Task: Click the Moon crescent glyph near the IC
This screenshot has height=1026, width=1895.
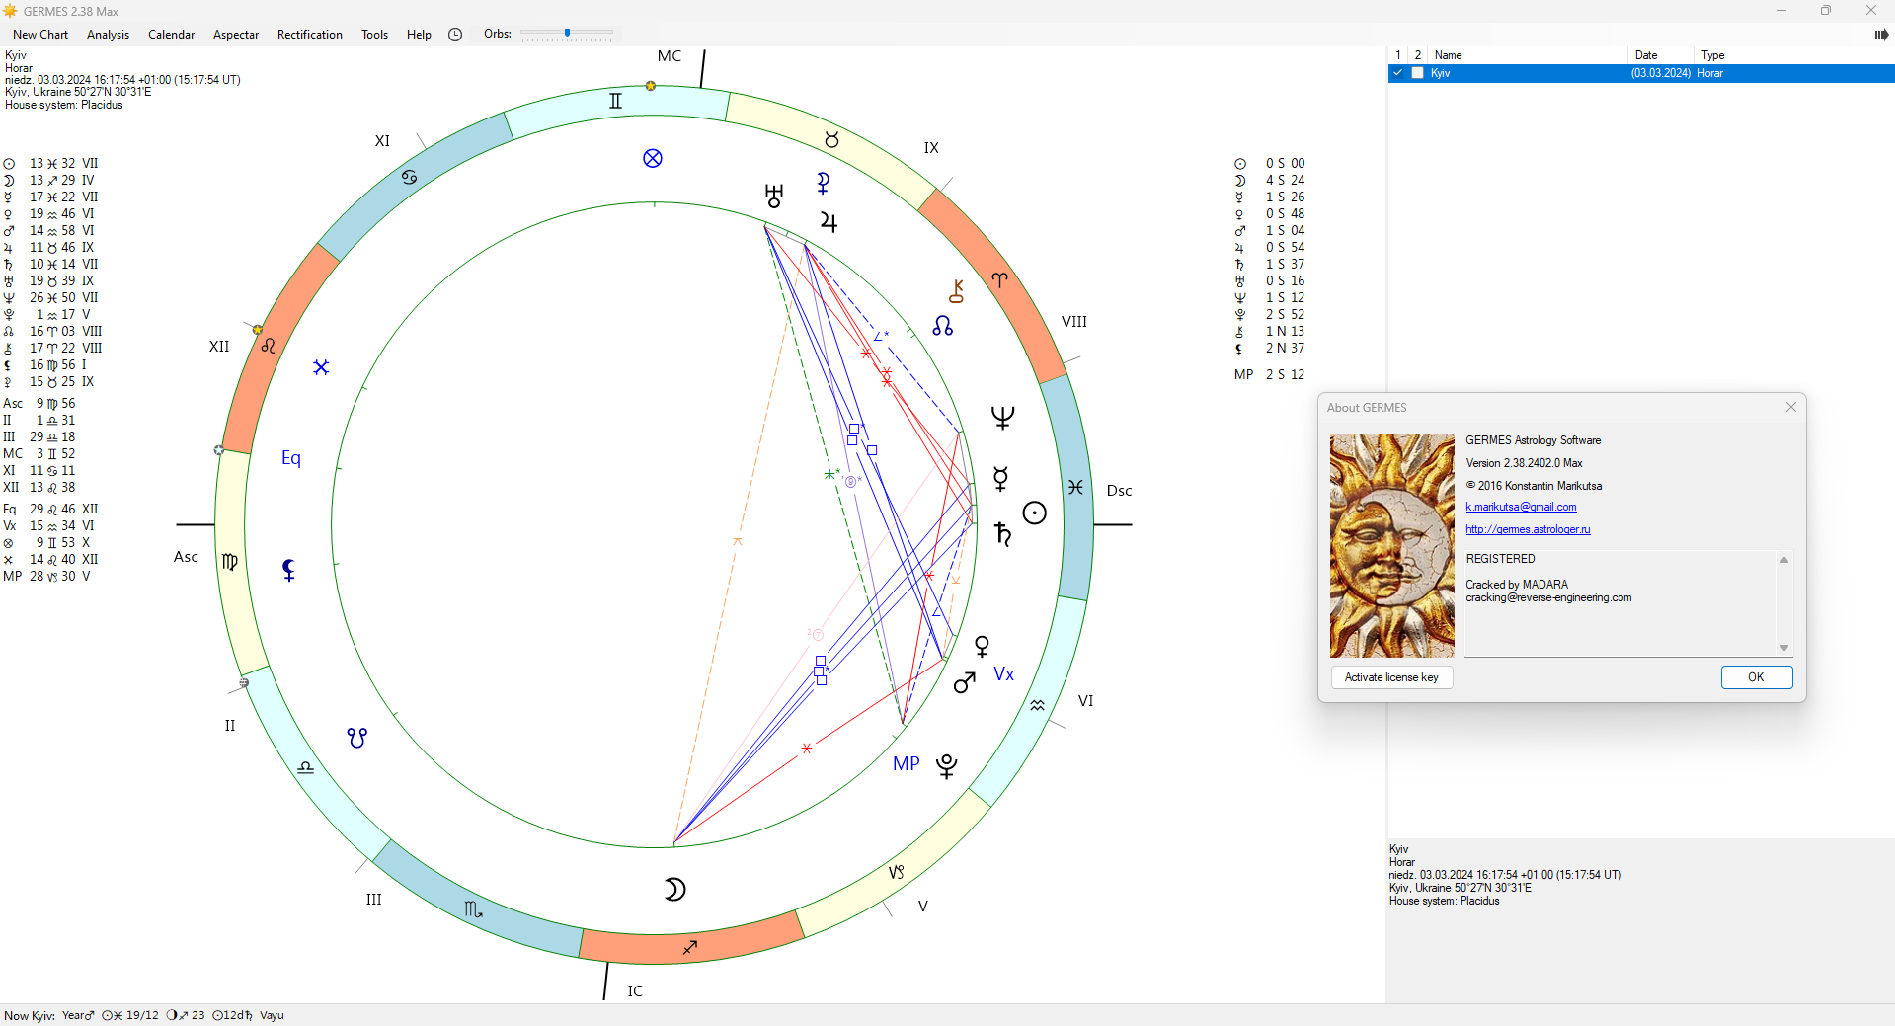Action: pos(674,890)
